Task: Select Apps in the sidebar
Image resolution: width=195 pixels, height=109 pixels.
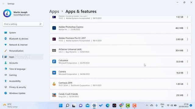Action: (x=23, y=57)
